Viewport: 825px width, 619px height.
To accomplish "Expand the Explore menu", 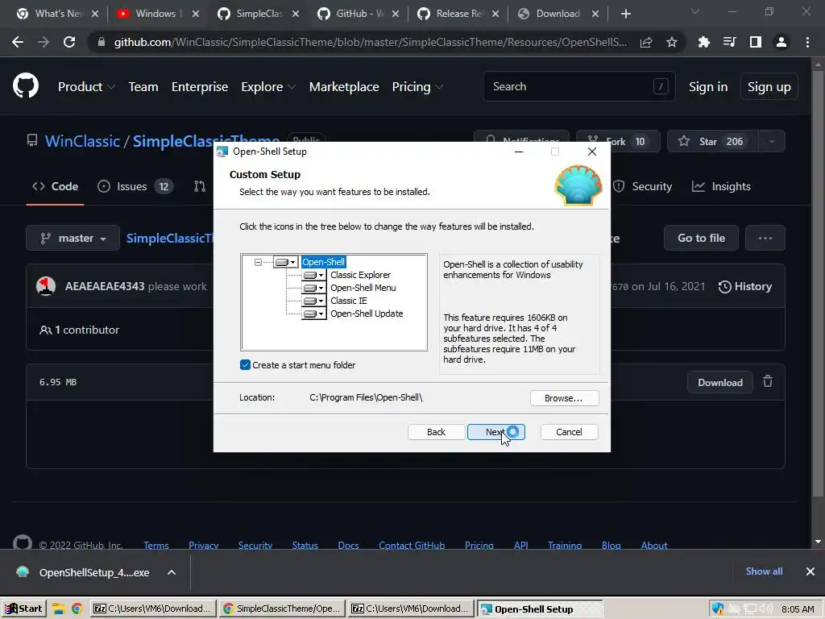I will coord(268,87).
